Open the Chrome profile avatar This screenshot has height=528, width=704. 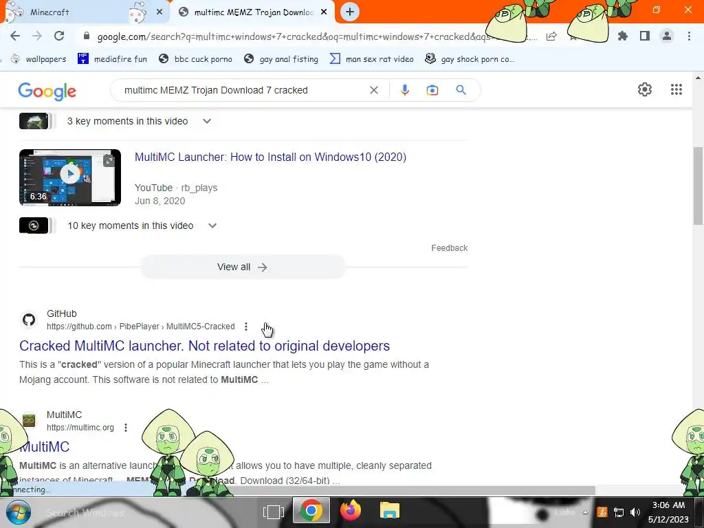tap(667, 36)
